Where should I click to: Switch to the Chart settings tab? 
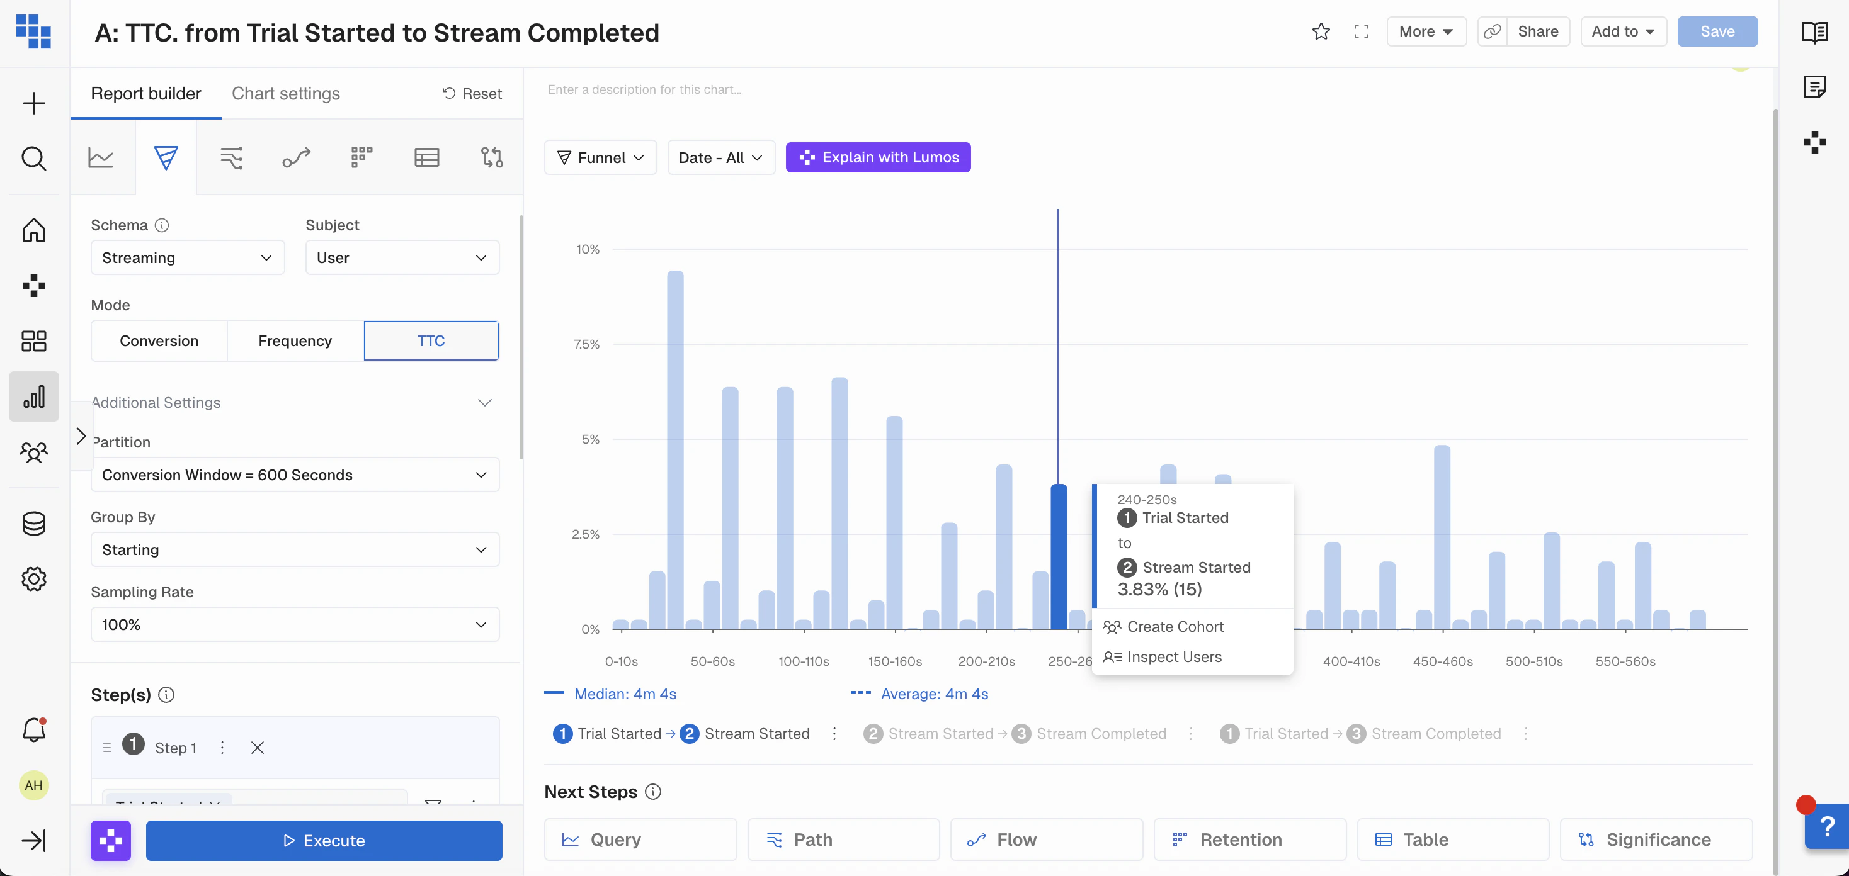pyautogui.click(x=285, y=94)
